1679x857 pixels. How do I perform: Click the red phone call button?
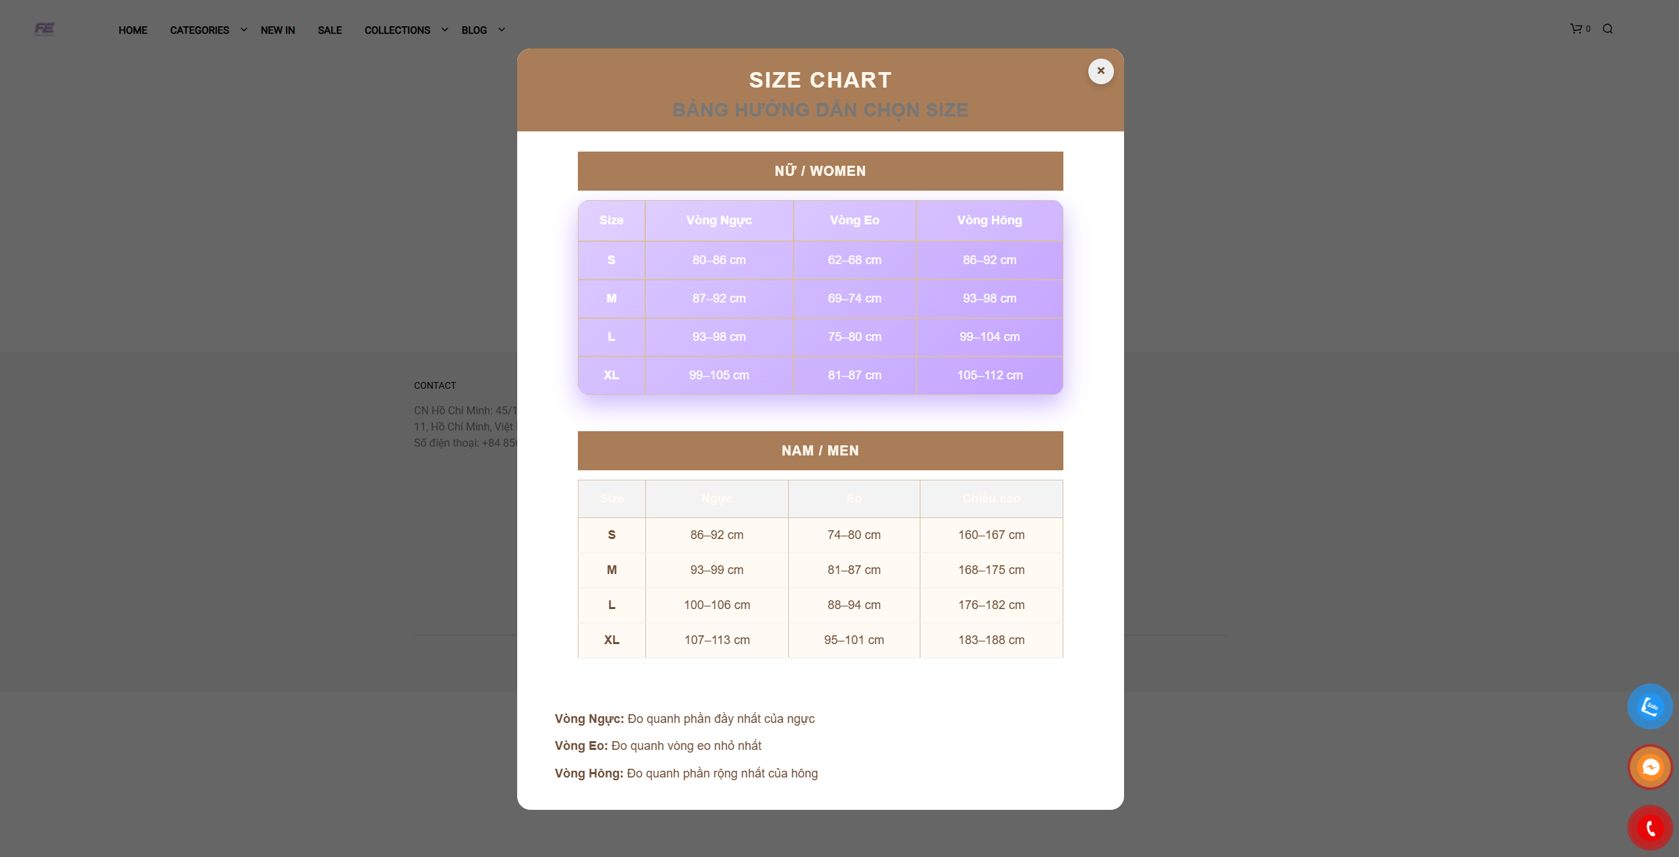[x=1650, y=827]
